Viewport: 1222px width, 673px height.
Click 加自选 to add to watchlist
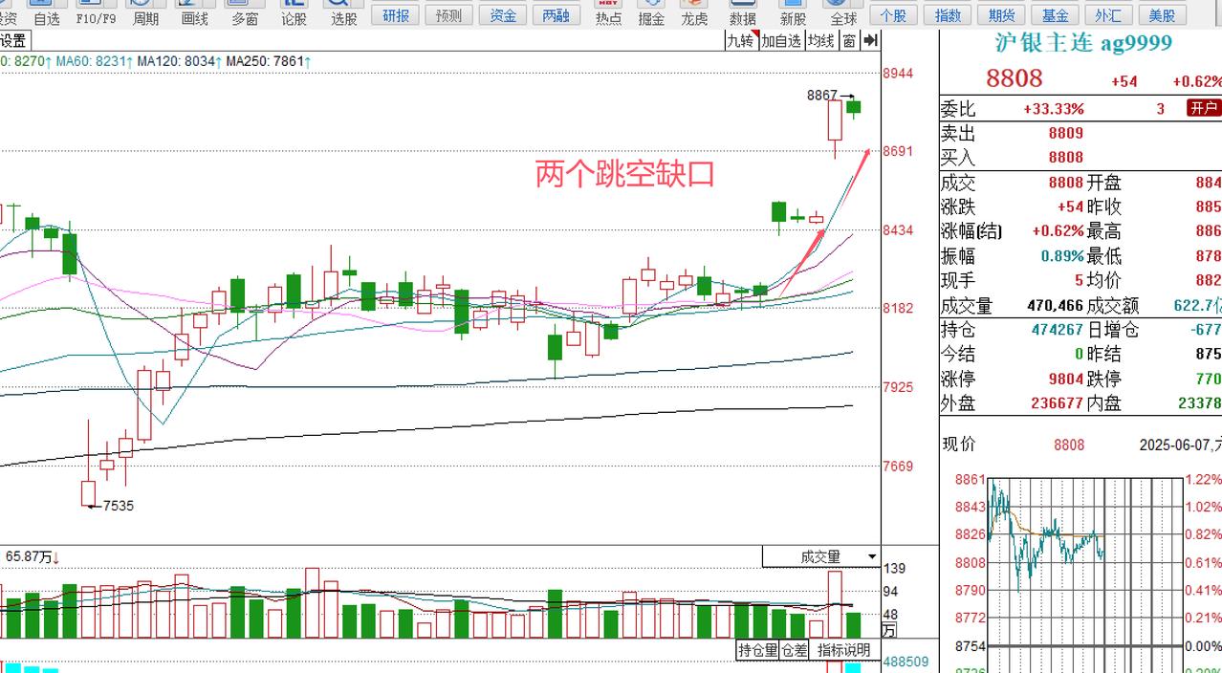click(781, 40)
